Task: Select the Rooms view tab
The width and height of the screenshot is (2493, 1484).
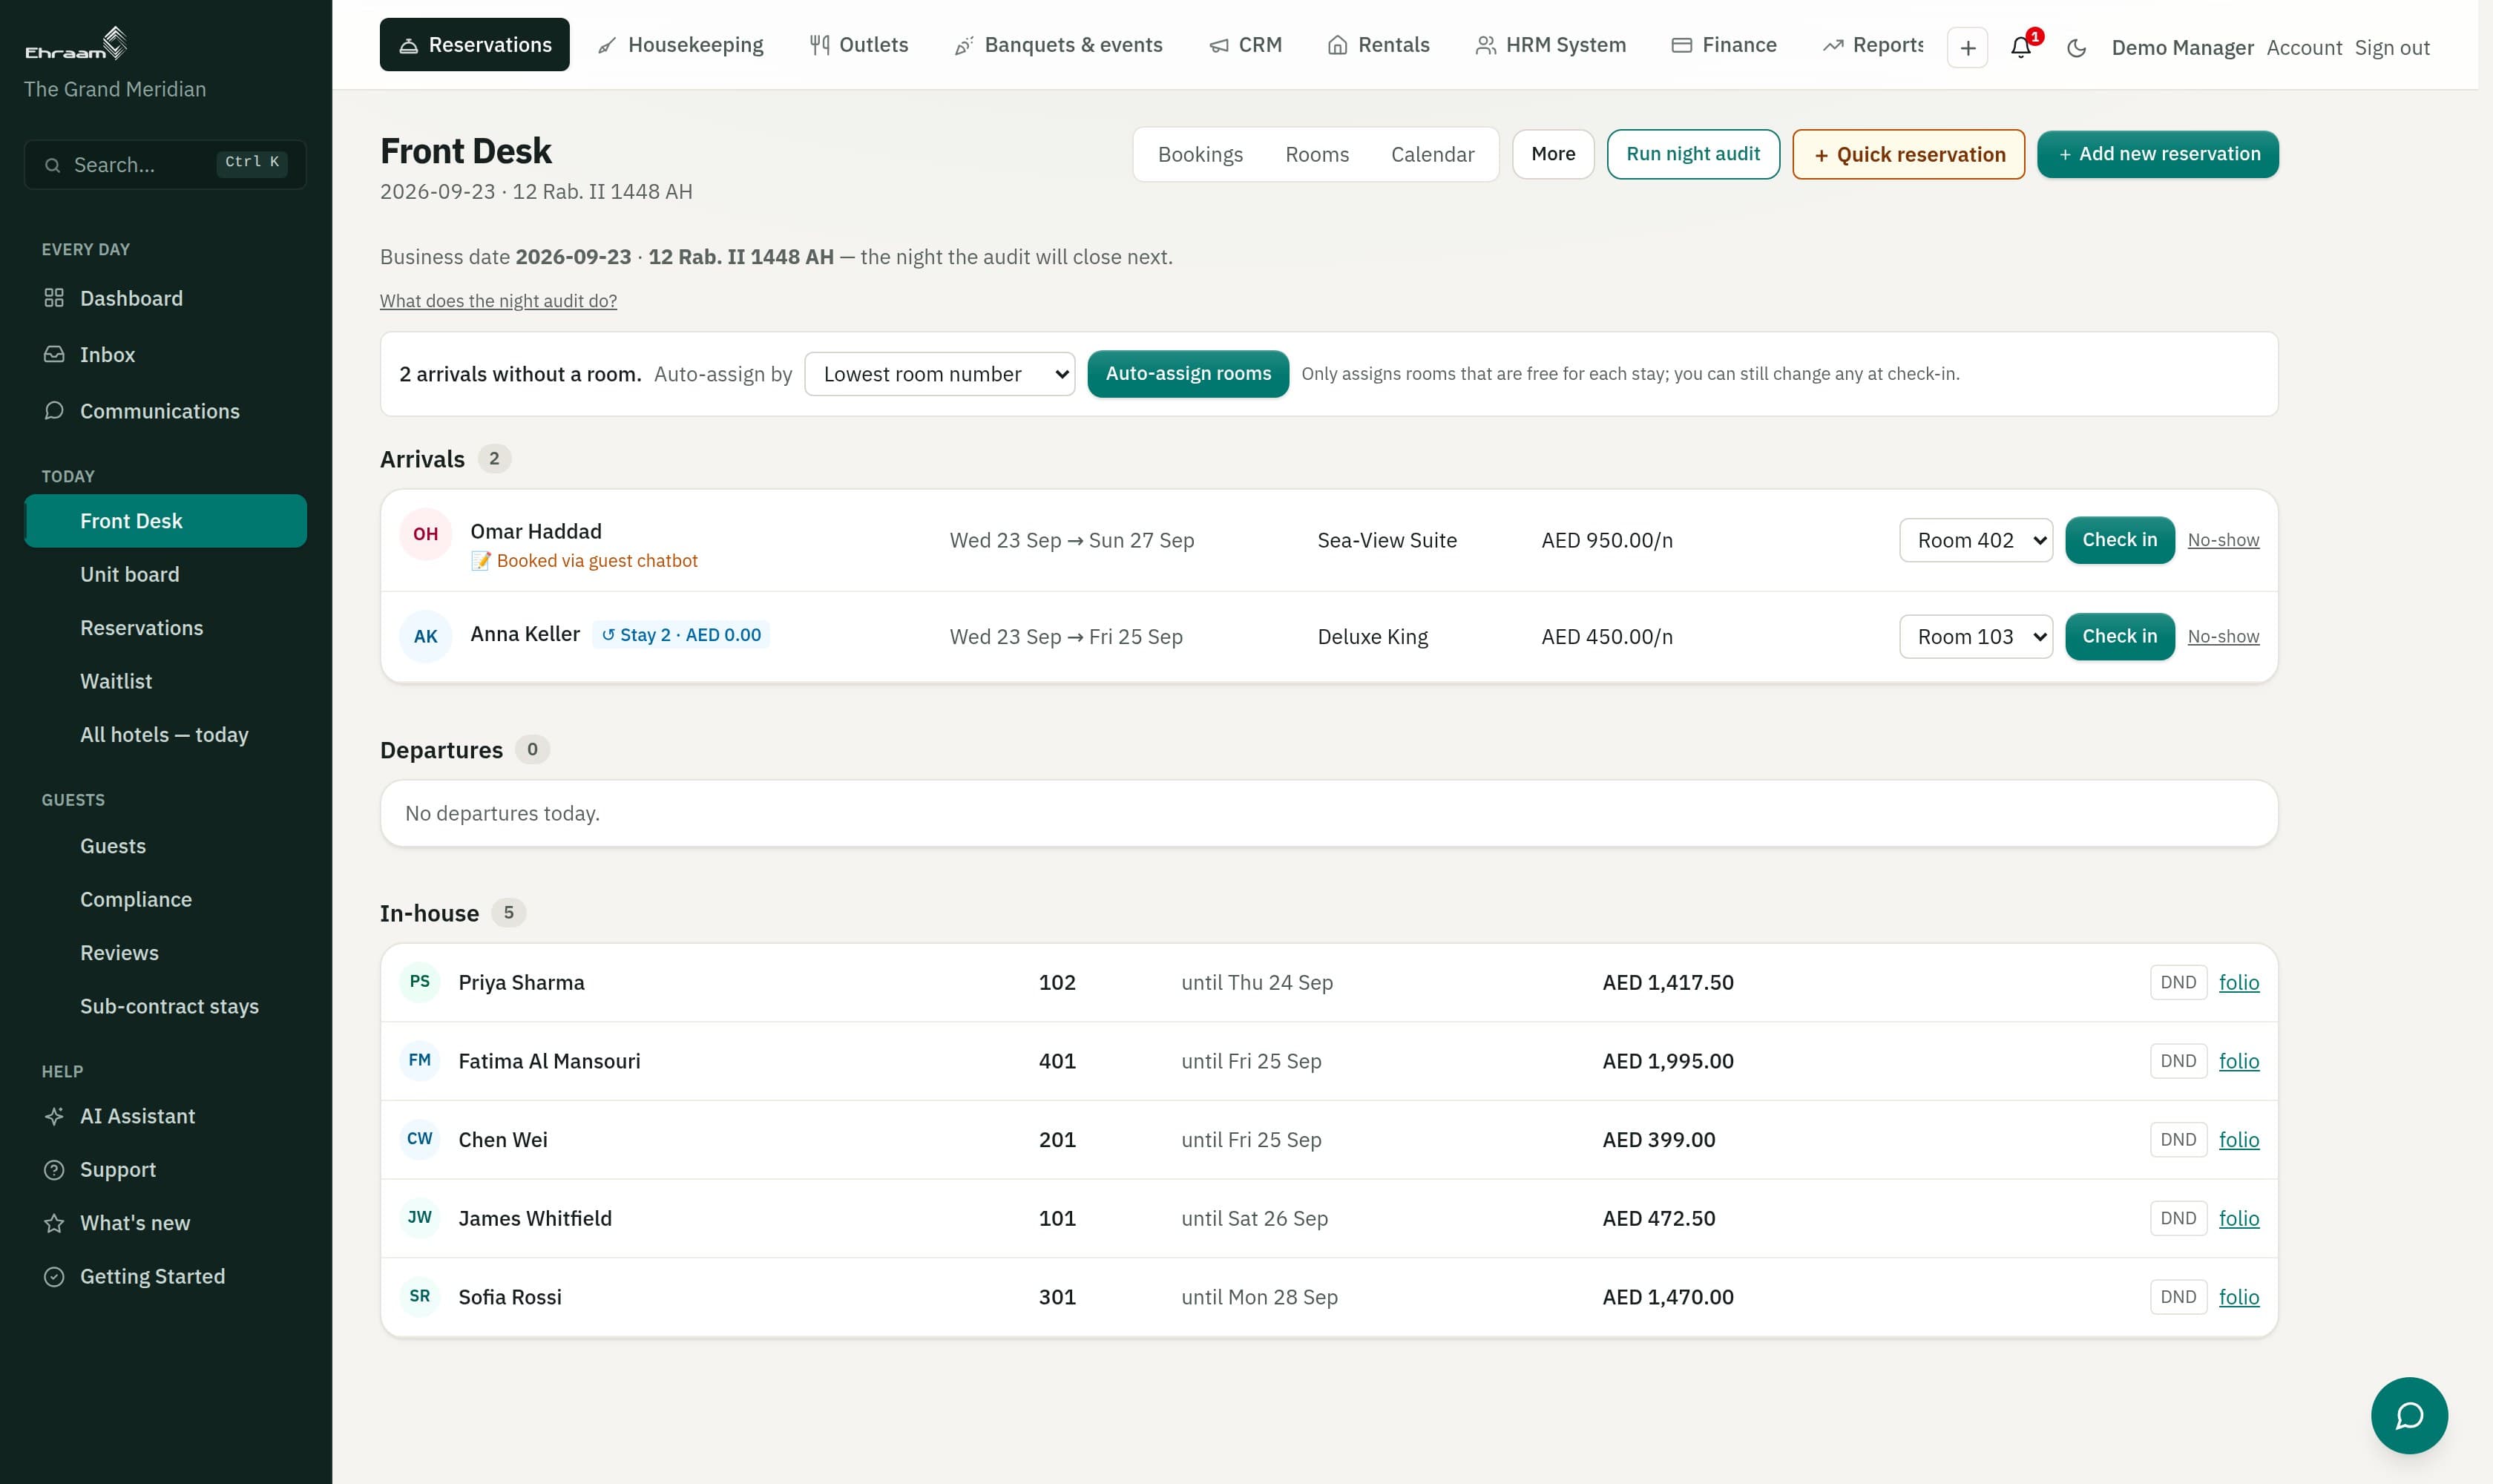Action: click(x=1316, y=154)
